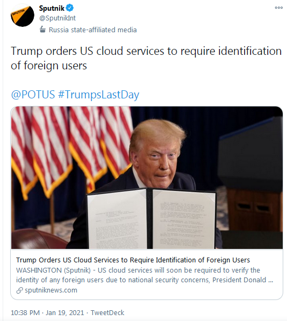Screen dimensions: 287x321
Task: Open the @POTUS mention
Action: click(33, 95)
